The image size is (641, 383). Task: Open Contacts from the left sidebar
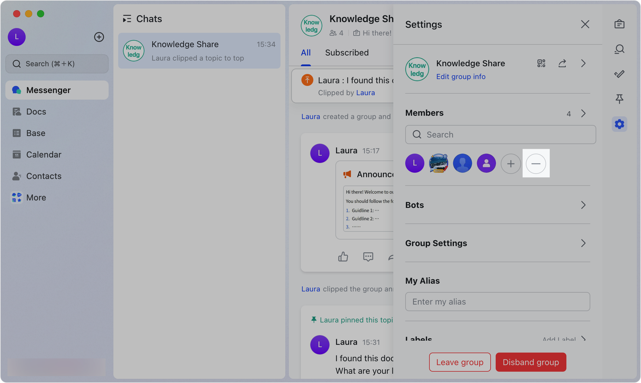coord(44,176)
